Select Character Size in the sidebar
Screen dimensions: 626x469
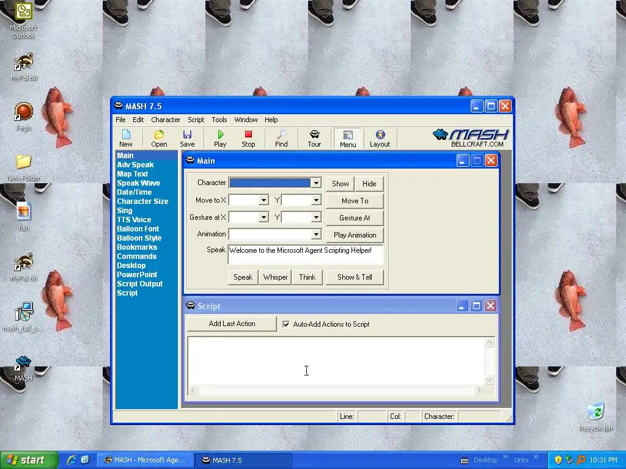[142, 202]
